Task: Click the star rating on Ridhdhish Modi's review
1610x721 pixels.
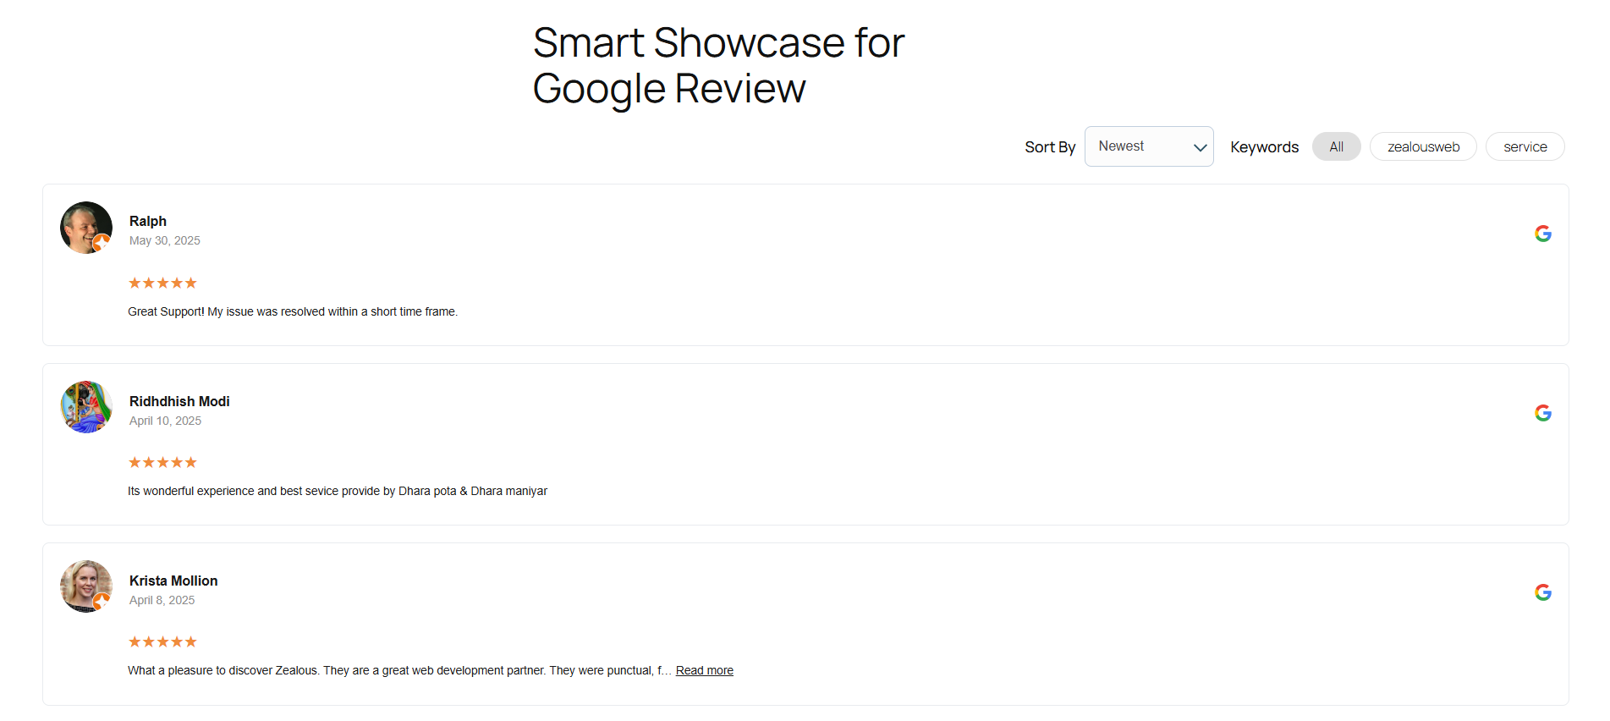Action: point(162,462)
